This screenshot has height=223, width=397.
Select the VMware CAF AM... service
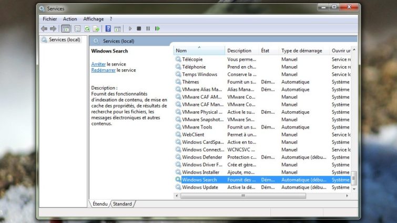click(x=262, y=97)
